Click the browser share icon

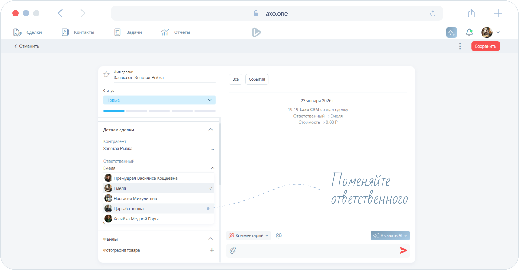(x=471, y=14)
